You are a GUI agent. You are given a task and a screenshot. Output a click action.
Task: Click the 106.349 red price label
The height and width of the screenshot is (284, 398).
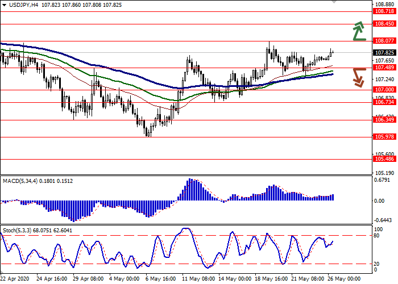385,120
